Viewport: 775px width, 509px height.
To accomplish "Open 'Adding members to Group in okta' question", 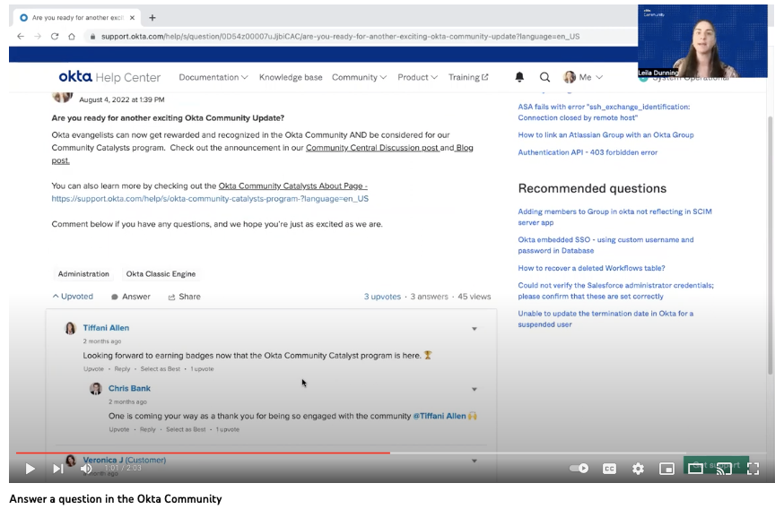I will click(x=614, y=217).
